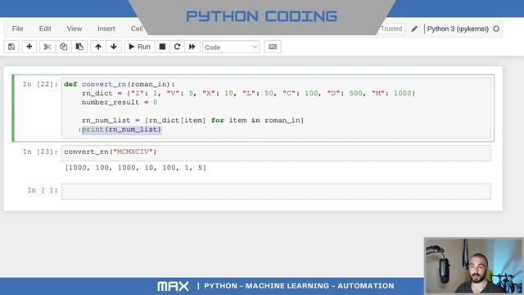
Task: Click the empty code cell at bottom
Action: 276,191
